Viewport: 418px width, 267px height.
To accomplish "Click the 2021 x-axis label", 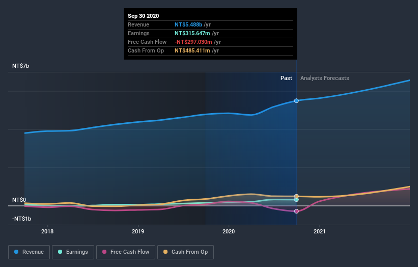I will (320, 231).
